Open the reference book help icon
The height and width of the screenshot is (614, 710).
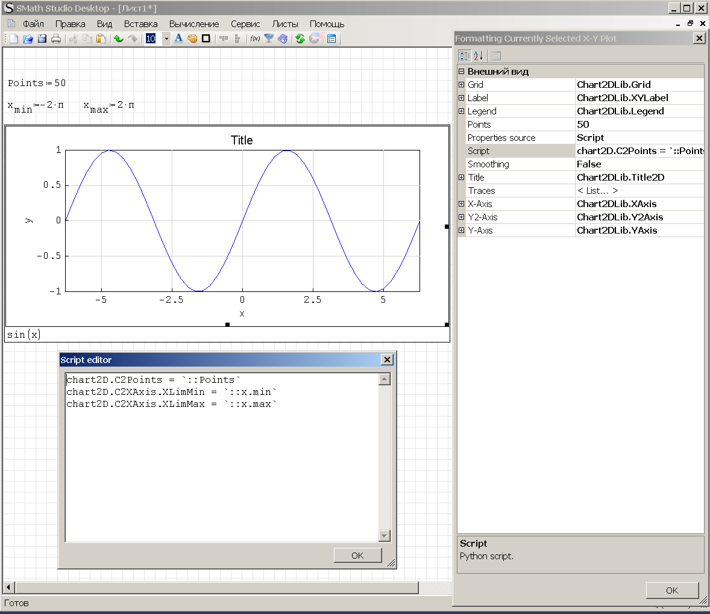click(x=283, y=39)
